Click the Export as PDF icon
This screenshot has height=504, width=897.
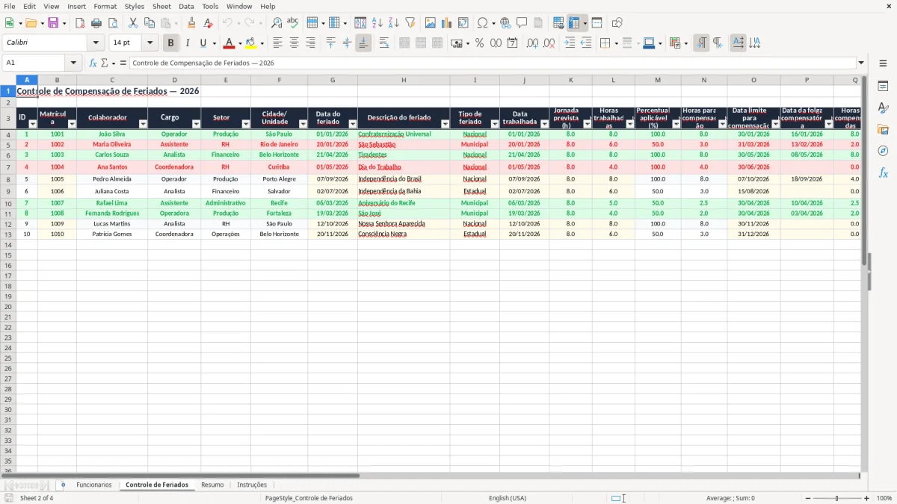tap(80, 23)
